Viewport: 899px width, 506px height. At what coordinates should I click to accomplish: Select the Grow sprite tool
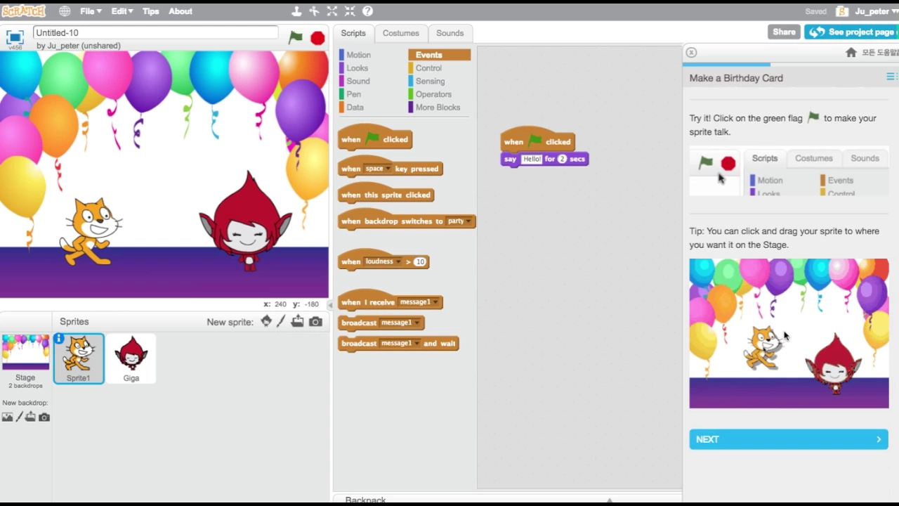click(x=332, y=11)
